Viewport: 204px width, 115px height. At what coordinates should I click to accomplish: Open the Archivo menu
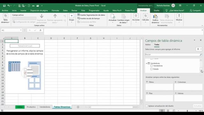[5, 11]
